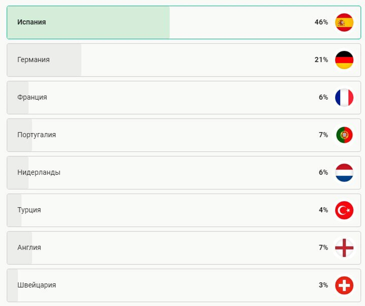Click the Germany flag icon
This screenshot has width=365, height=306.
click(344, 60)
